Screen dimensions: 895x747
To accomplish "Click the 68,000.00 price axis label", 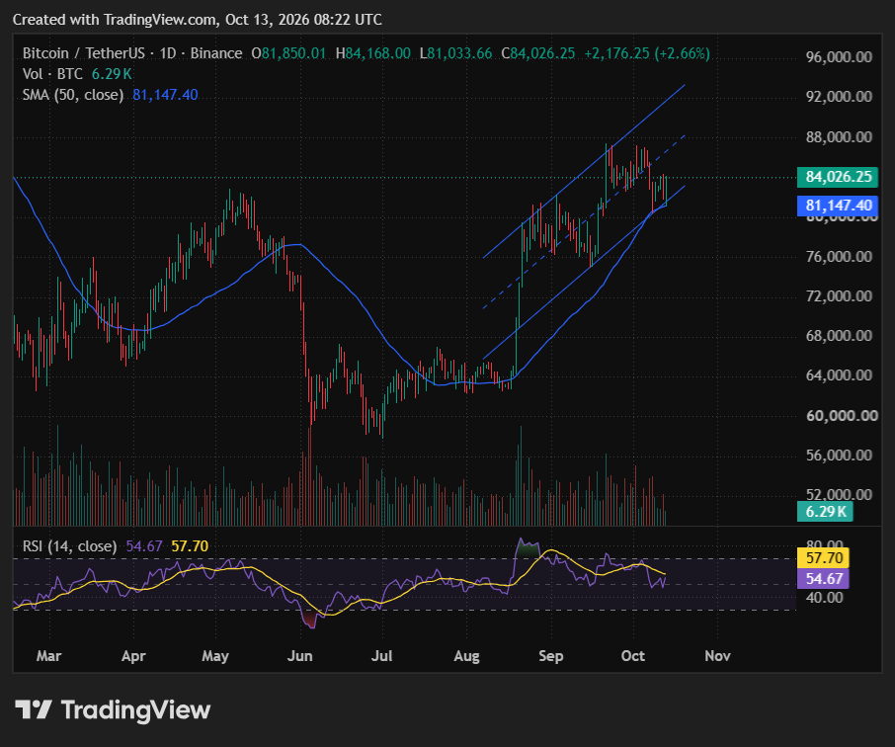I will [x=839, y=336].
